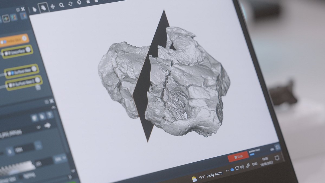This screenshot has width=325, height=183.
Task: Click the blue-green project toolbar icon
Action: click(x=14, y=17)
